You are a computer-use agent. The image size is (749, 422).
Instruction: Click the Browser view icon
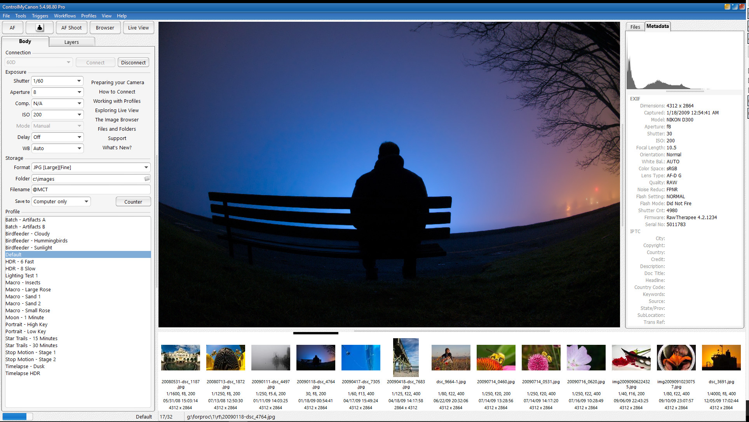coord(105,27)
